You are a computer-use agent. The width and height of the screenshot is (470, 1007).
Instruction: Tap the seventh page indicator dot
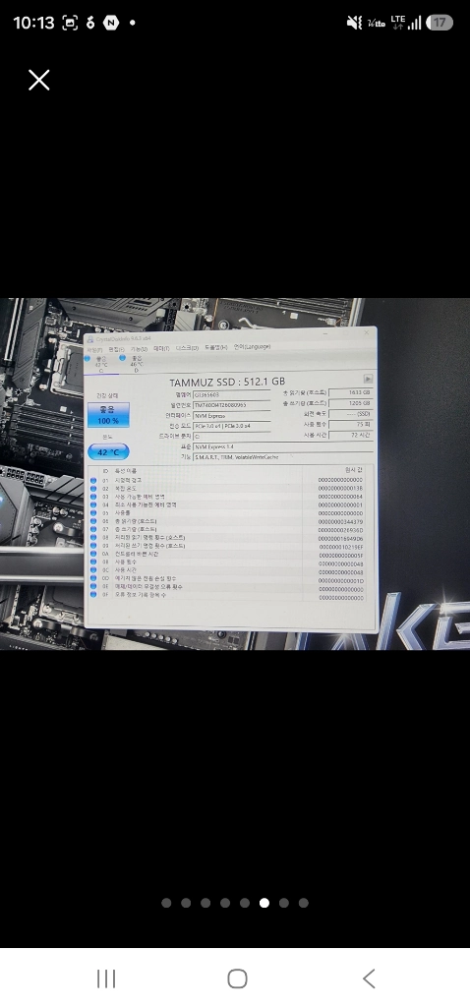coord(284,903)
